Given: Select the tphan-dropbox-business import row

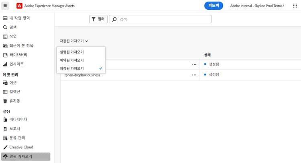Looking at the screenshot, I should tap(181, 75).
